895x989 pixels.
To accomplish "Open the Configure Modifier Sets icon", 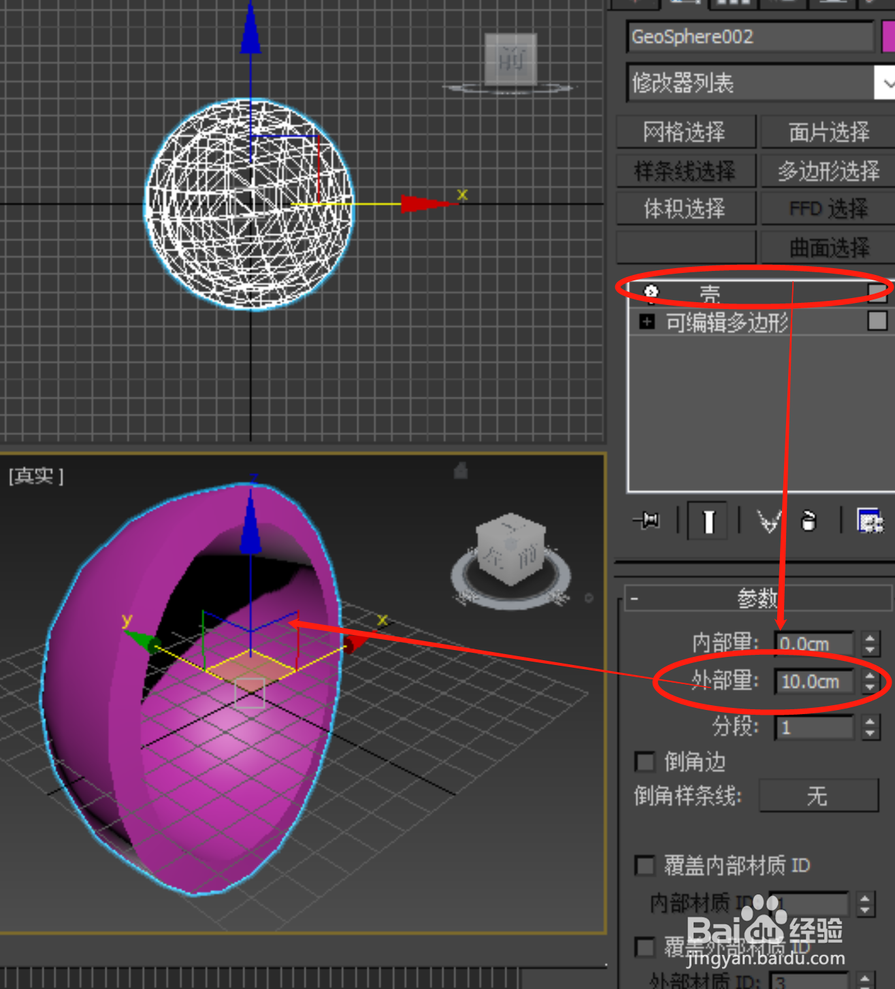I will coord(869,521).
